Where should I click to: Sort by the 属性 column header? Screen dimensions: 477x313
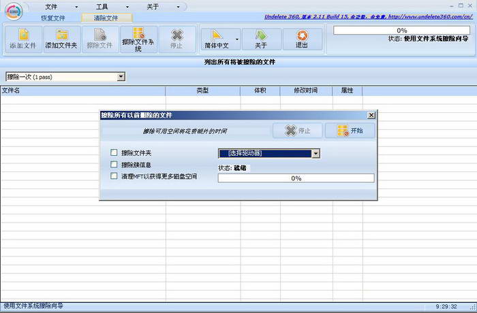click(x=348, y=90)
